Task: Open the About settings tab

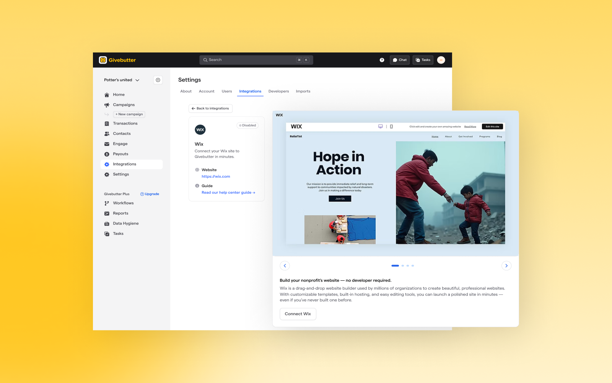Action: [186, 92]
